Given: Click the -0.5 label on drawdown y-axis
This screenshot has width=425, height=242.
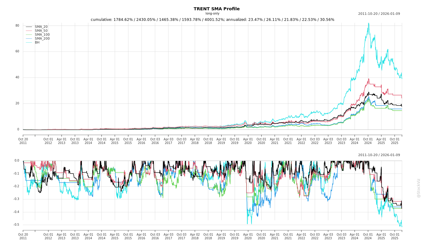Looking at the screenshot, I should (x=16, y=225).
